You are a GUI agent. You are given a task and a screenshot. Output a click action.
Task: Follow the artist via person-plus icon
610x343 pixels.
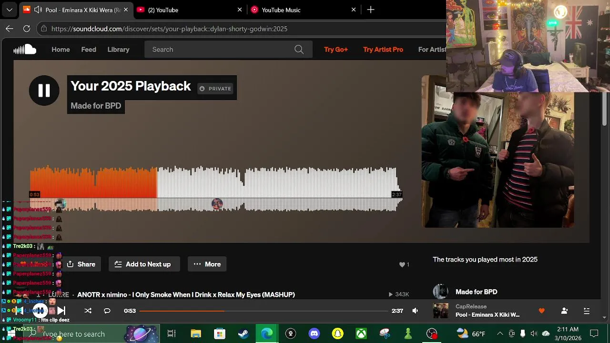pos(564,311)
